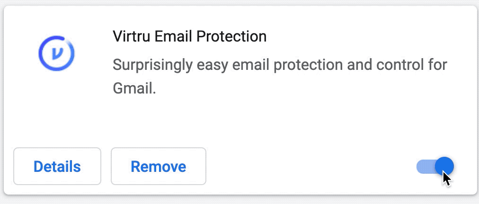The image size is (479, 204).
Task: Click the 'Virtru Email Protection' title text
Action: coord(190,36)
